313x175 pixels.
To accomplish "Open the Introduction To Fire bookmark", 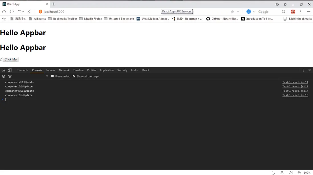I will tap(257, 19).
